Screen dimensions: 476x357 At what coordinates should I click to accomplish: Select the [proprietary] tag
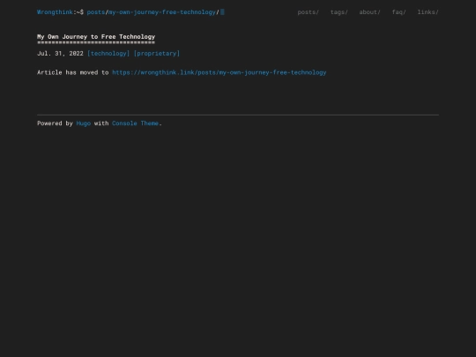pyautogui.click(x=157, y=54)
